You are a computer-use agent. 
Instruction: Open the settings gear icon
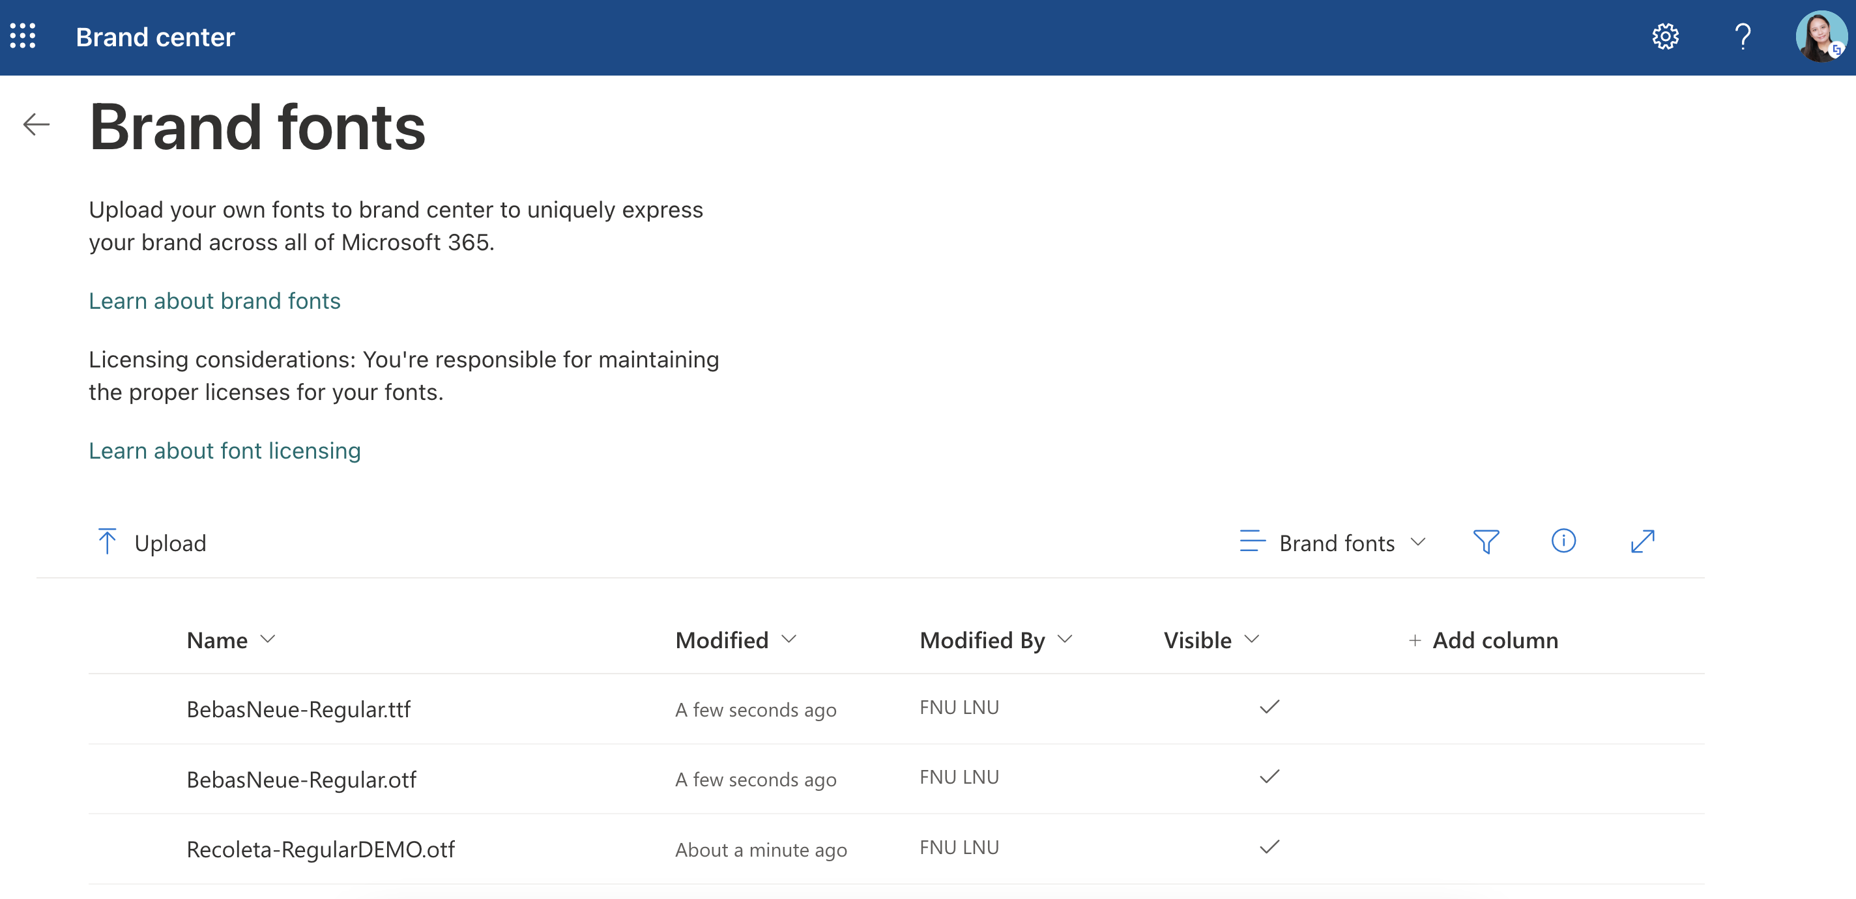(x=1664, y=36)
